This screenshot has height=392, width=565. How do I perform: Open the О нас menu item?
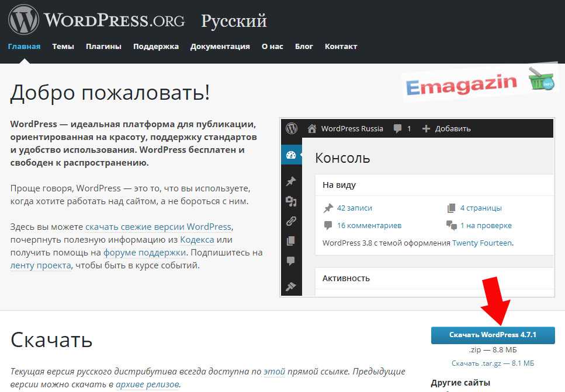click(272, 47)
